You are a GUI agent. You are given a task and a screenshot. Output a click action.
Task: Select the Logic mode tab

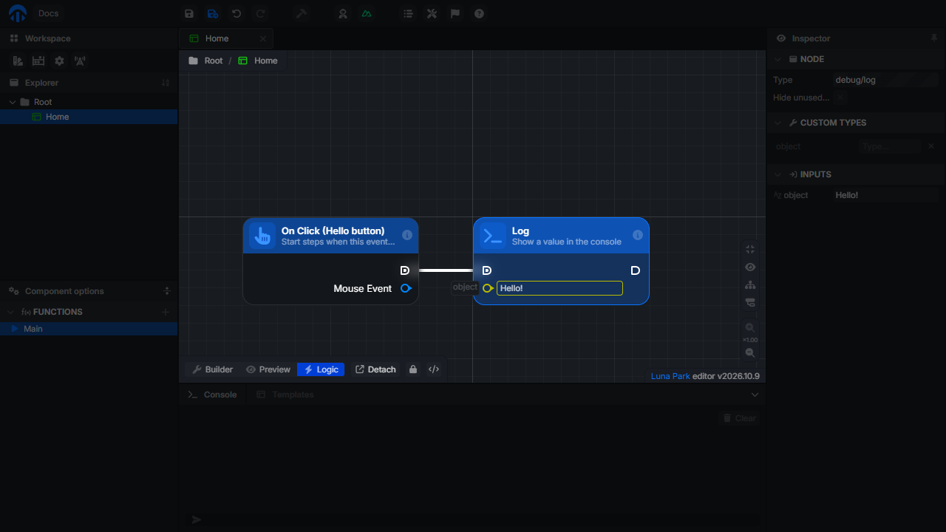point(321,369)
